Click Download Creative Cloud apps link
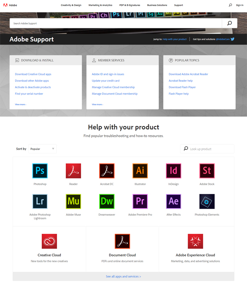The width and height of the screenshot is (247, 286). tap(33, 74)
